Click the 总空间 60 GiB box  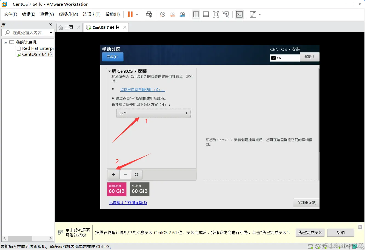(140, 189)
